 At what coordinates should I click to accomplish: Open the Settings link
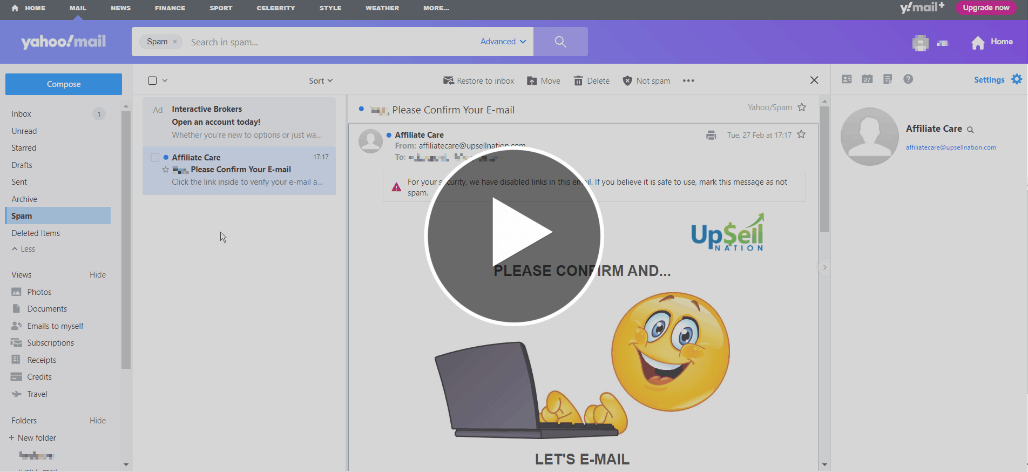[989, 80]
